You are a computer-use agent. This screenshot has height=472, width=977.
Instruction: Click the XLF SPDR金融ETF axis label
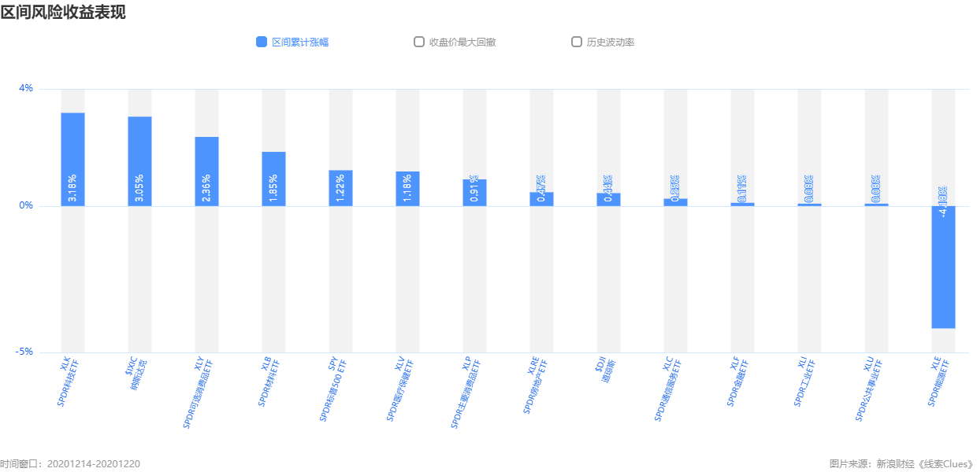(x=737, y=382)
